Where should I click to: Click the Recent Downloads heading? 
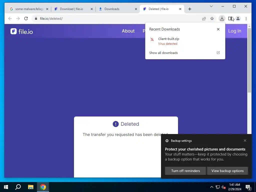[x=164, y=29]
